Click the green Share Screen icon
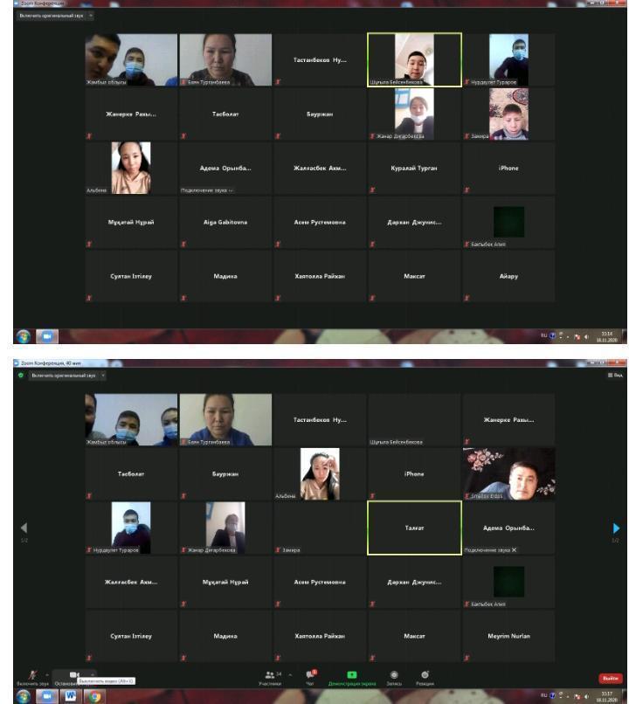 pyautogui.click(x=352, y=674)
